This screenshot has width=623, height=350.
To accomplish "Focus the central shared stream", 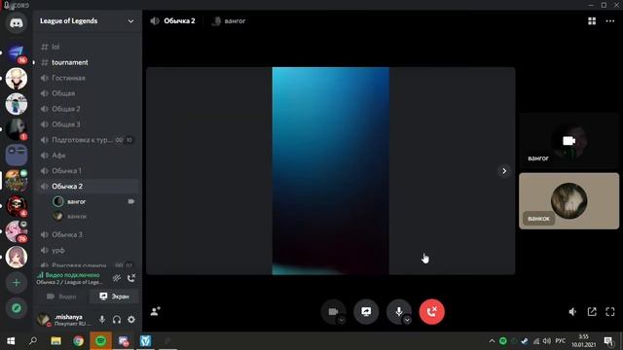I will coord(331,171).
